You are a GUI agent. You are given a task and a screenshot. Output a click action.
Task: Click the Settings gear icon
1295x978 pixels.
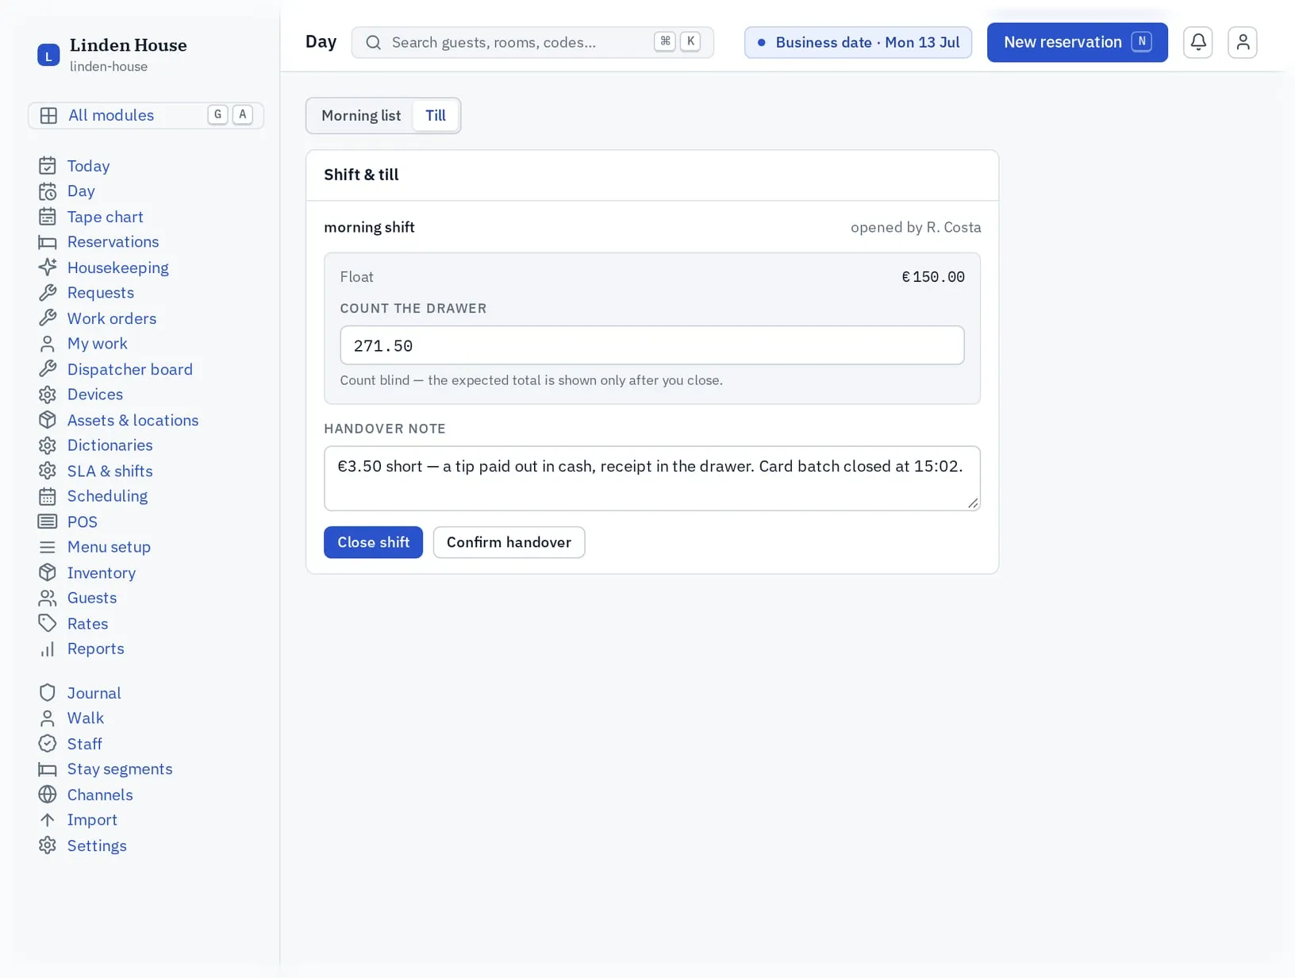(48, 845)
